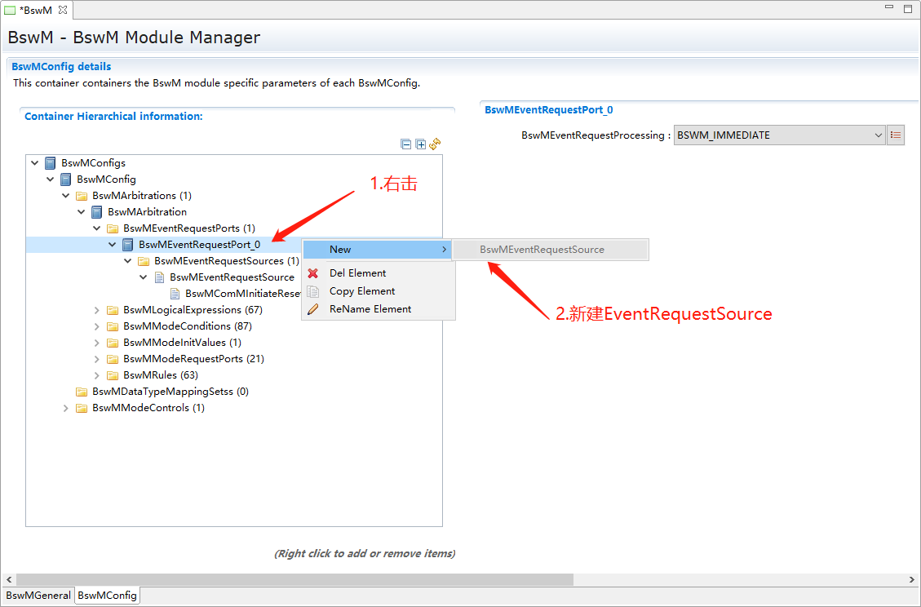Click the list icon beside BSWM_IMMEDIATE combo
The height and width of the screenshot is (607, 921).
[x=896, y=135]
